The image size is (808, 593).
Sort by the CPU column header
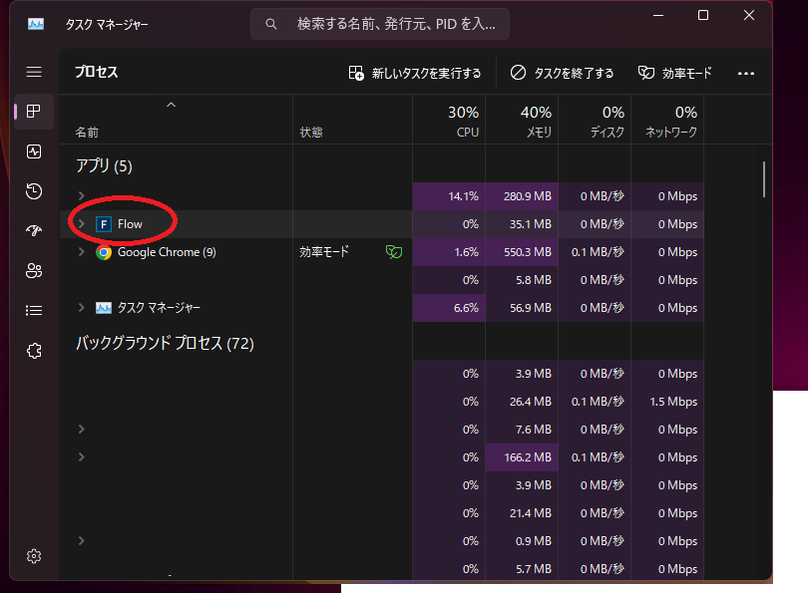point(449,121)
